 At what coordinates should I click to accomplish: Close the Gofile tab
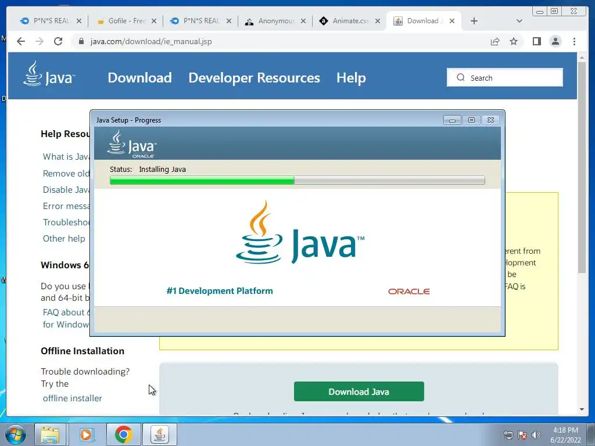[153, 21]
